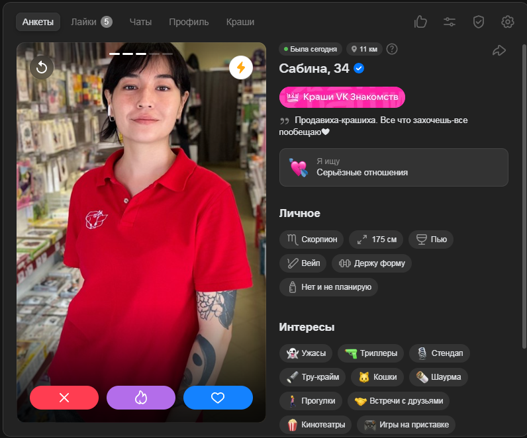Click the Скорпион zodiac chip

pos(311,240)
